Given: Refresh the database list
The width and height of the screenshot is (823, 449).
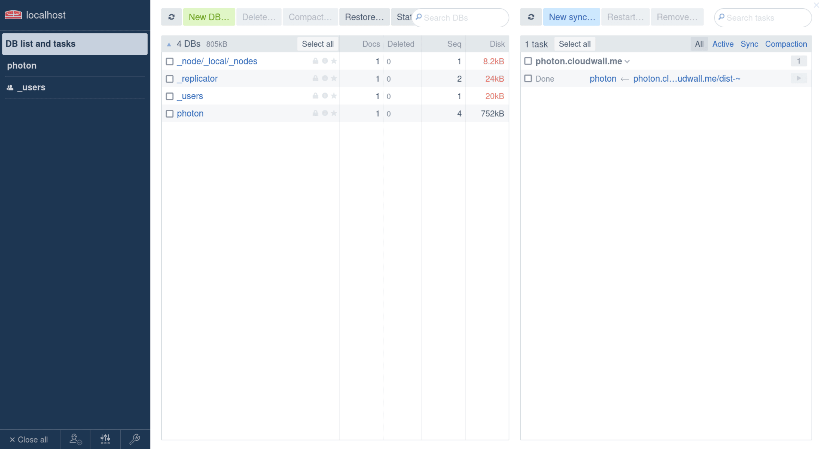Looking at the screenshot, I should (172, 17).
